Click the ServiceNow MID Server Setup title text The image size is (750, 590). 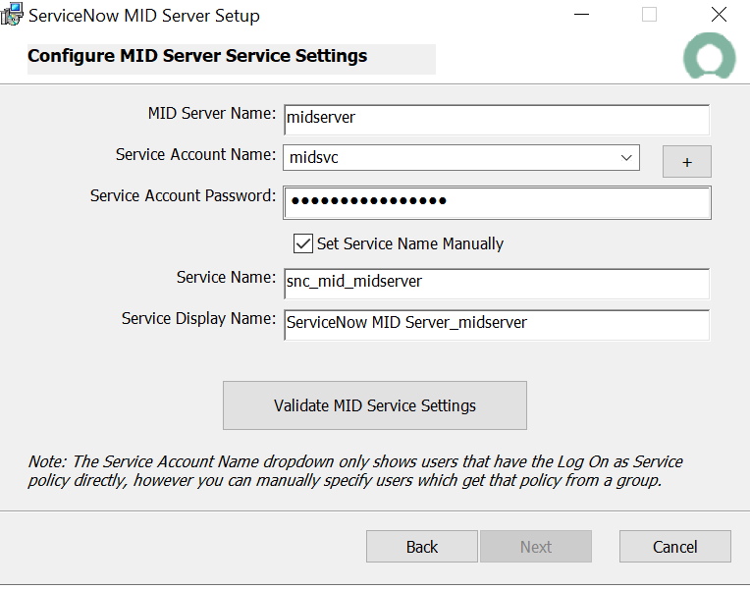(145, 16)
